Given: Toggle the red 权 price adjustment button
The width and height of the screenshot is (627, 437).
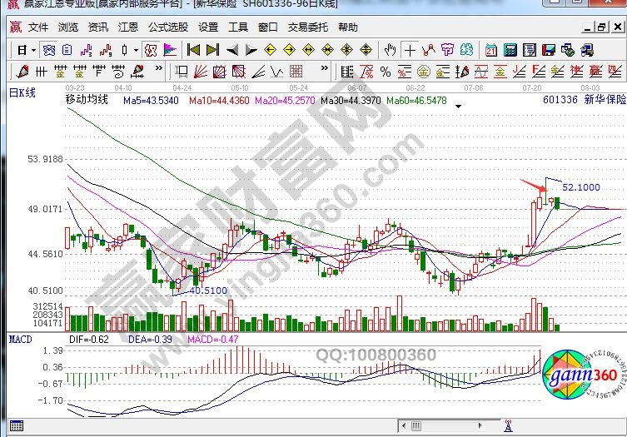Looking at the screenshot, I should point(151,51).
